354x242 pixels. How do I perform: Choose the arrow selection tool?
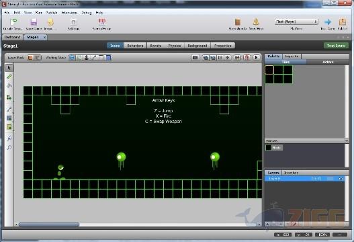point(9,68)
